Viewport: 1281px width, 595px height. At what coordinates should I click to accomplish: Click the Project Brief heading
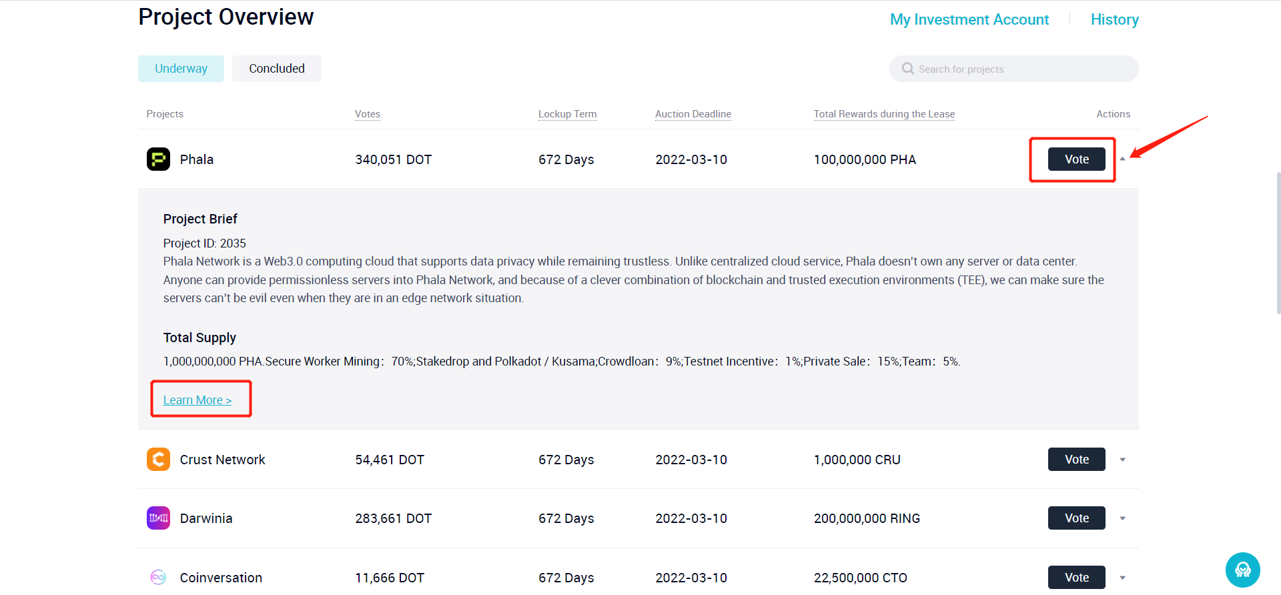pos(200,219)
